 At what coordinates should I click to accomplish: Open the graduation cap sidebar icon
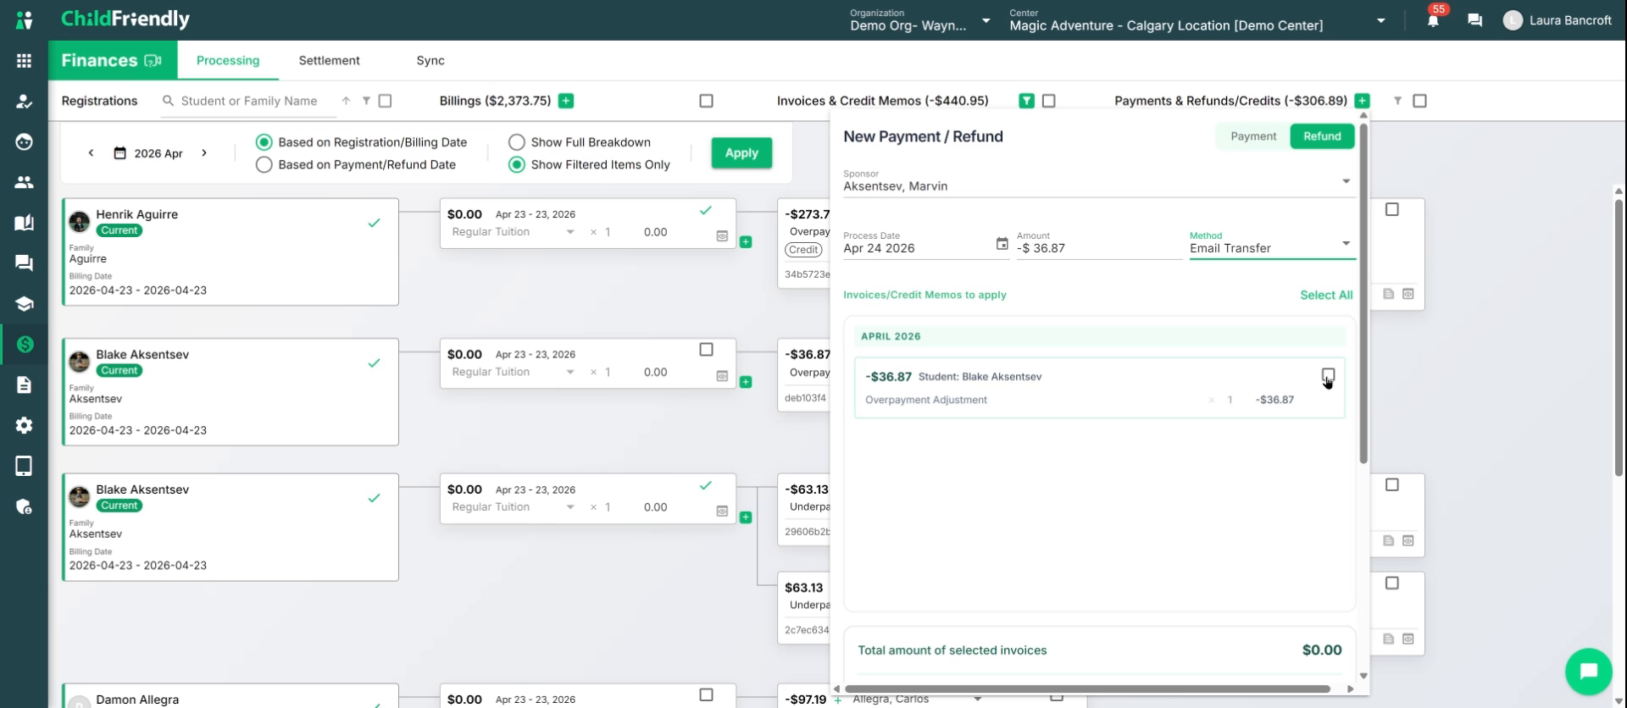24,304
